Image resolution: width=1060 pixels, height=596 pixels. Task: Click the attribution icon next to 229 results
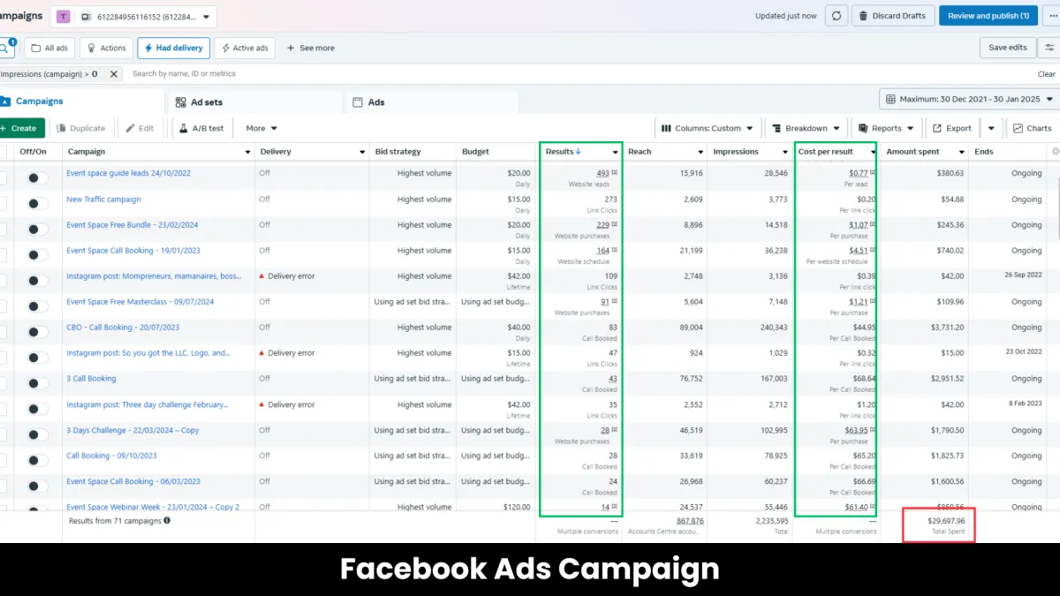[x=615, y=225]
